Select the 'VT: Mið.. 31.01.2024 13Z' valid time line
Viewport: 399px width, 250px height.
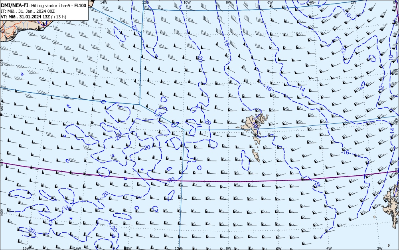(26, 17)
